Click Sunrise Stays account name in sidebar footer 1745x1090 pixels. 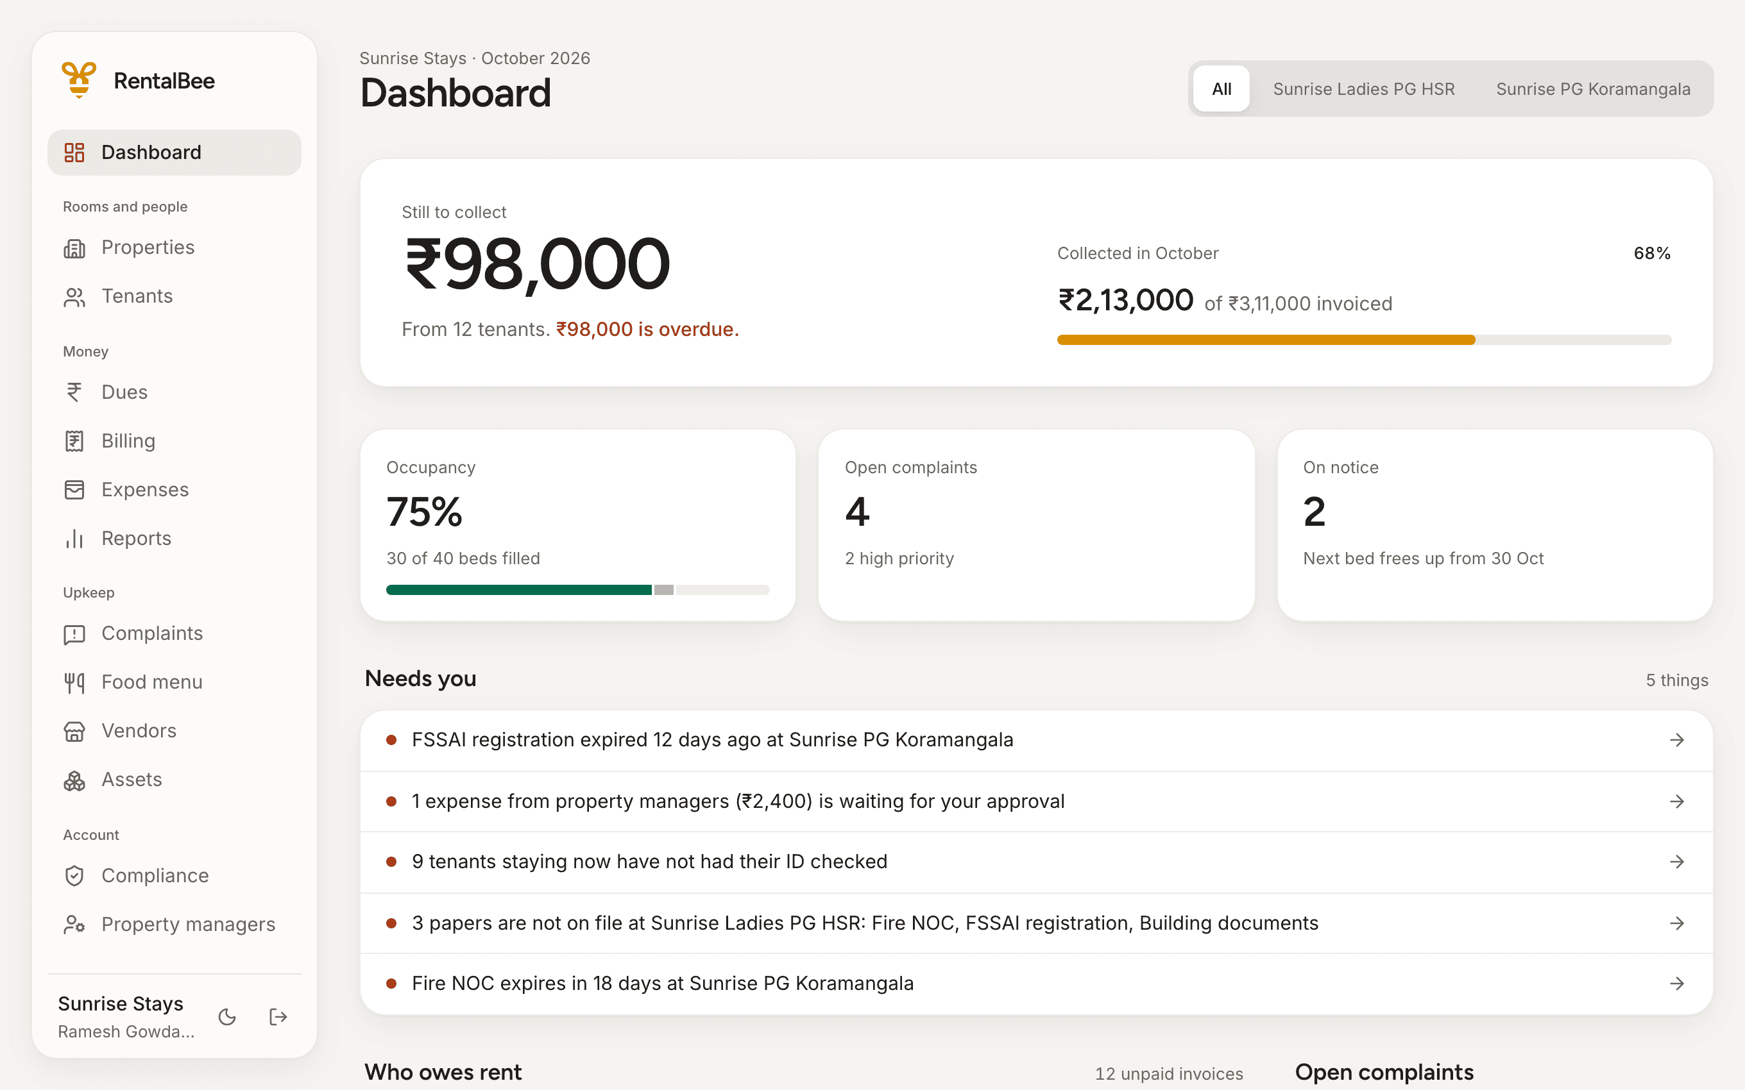tap(121, 1003)
